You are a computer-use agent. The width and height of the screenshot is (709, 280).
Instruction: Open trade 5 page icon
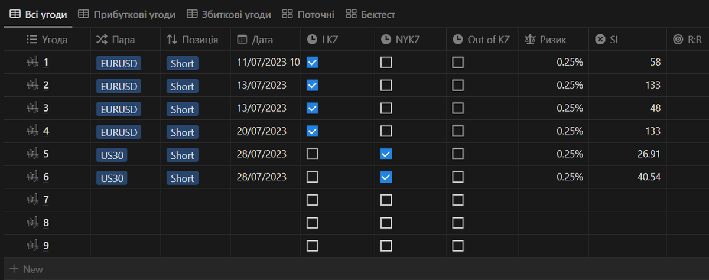[32, 154]
